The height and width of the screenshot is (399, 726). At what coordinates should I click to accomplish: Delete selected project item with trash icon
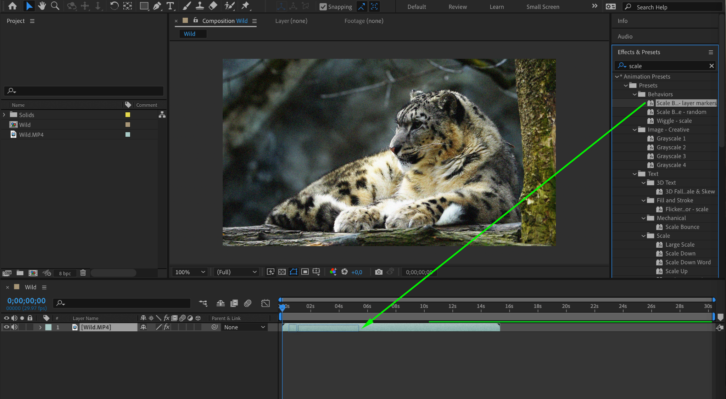[x=83, y=273]
